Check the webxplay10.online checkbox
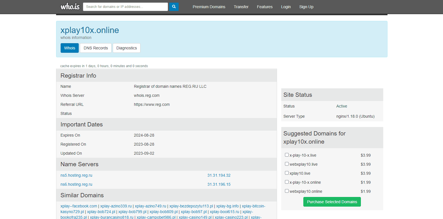The image size is (443, 219). 287,191
